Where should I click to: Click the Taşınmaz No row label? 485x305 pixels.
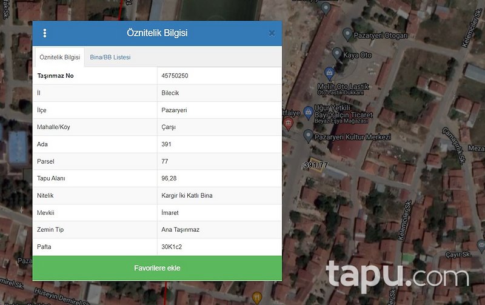pos(55,76)
